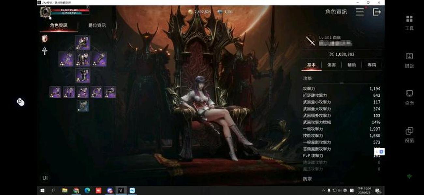This screenshot has width=424, height=195.
Task: Click the 防禦 section header
Action: click(x=307, y=179)
